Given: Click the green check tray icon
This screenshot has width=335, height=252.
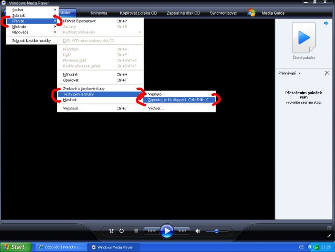Looking at the screenshot, I should coord(317,247).
